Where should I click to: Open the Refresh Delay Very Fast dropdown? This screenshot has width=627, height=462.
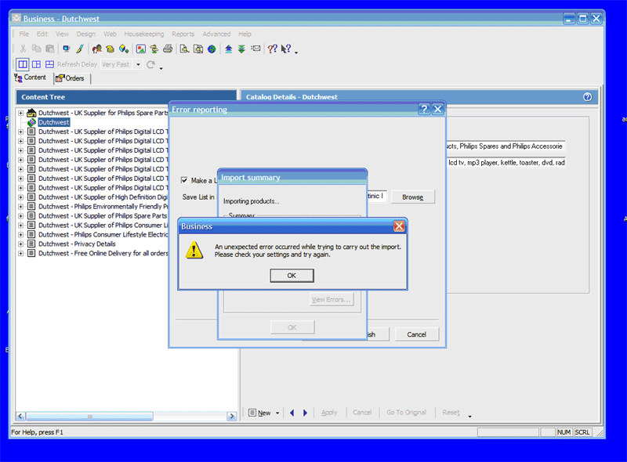click(138, 64)
